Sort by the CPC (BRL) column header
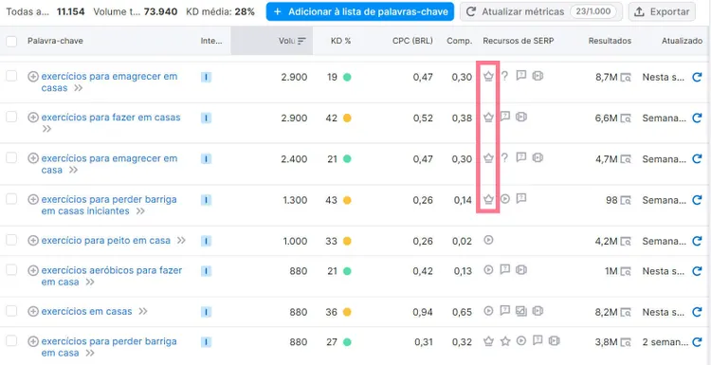Image resolution: width=711 pixels, height=365 pixels. tap(412, 41)
